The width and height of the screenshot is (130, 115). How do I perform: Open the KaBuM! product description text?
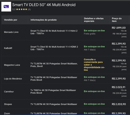tap(54, 48)
